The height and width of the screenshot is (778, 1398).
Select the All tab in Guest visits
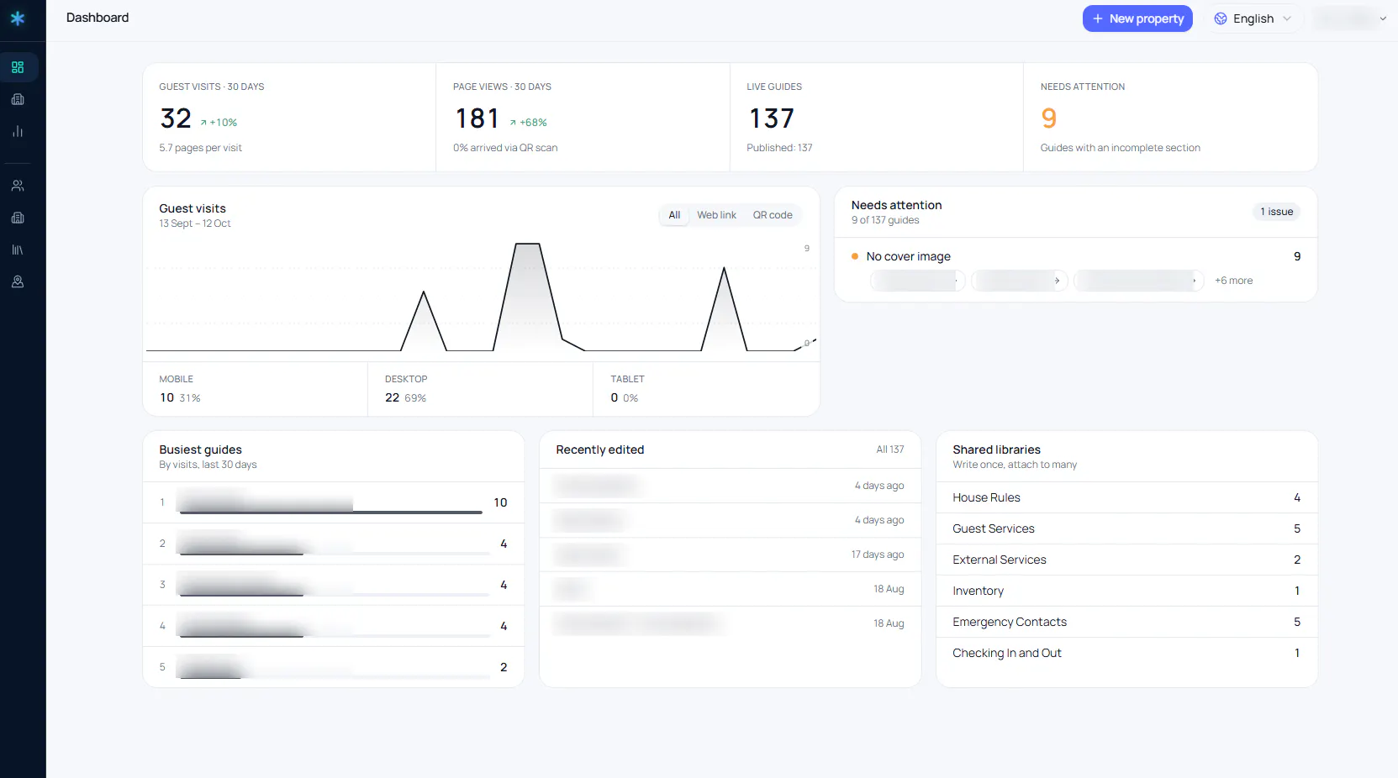[x=674, y=215]
